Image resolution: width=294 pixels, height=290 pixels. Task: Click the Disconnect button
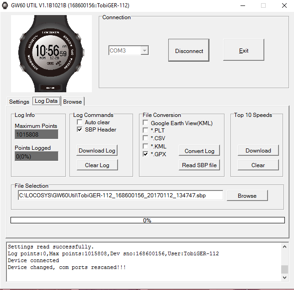click(x=189, y=50)
